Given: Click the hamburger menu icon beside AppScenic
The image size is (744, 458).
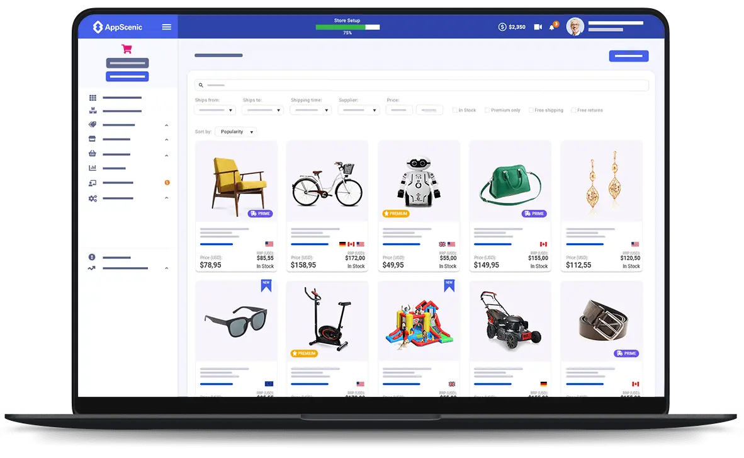Looking at the screenshot, I should click(166, 27).
